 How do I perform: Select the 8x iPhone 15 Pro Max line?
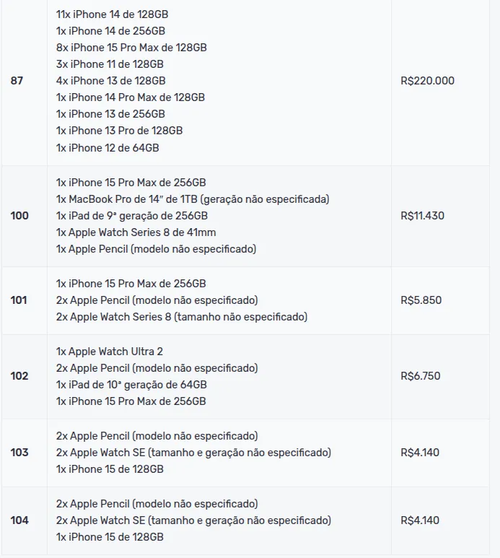[x=131, y=48]
